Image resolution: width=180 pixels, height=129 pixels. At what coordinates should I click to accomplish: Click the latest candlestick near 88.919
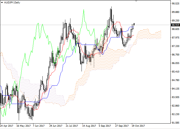click(134, 24)
